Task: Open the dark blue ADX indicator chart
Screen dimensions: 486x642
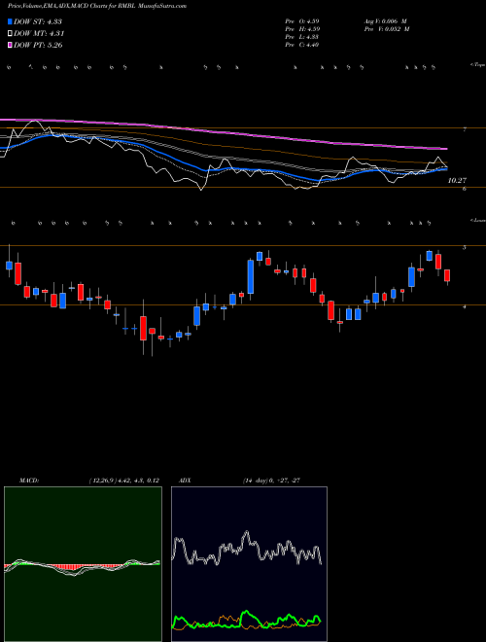Action: [249, 564]
